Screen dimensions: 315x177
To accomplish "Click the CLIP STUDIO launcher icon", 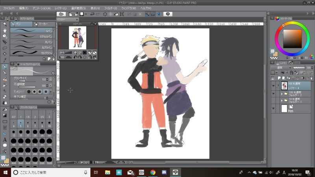I will [x=61, y=14].
